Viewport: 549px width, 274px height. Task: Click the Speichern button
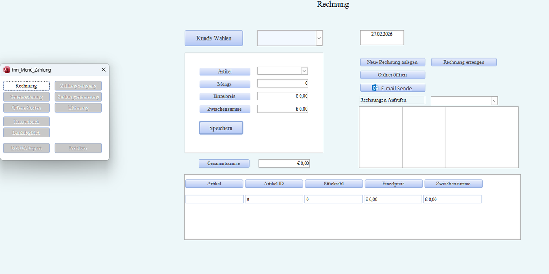coord(221,128)
